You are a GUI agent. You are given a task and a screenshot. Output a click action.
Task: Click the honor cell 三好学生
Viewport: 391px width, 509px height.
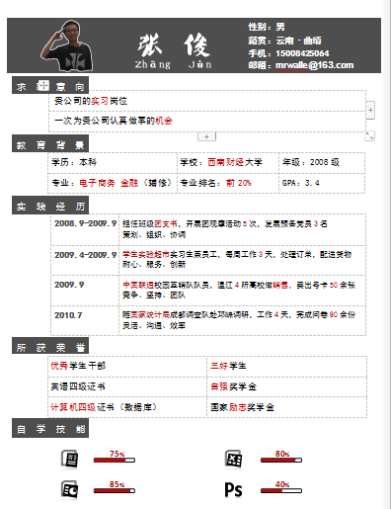286,367
